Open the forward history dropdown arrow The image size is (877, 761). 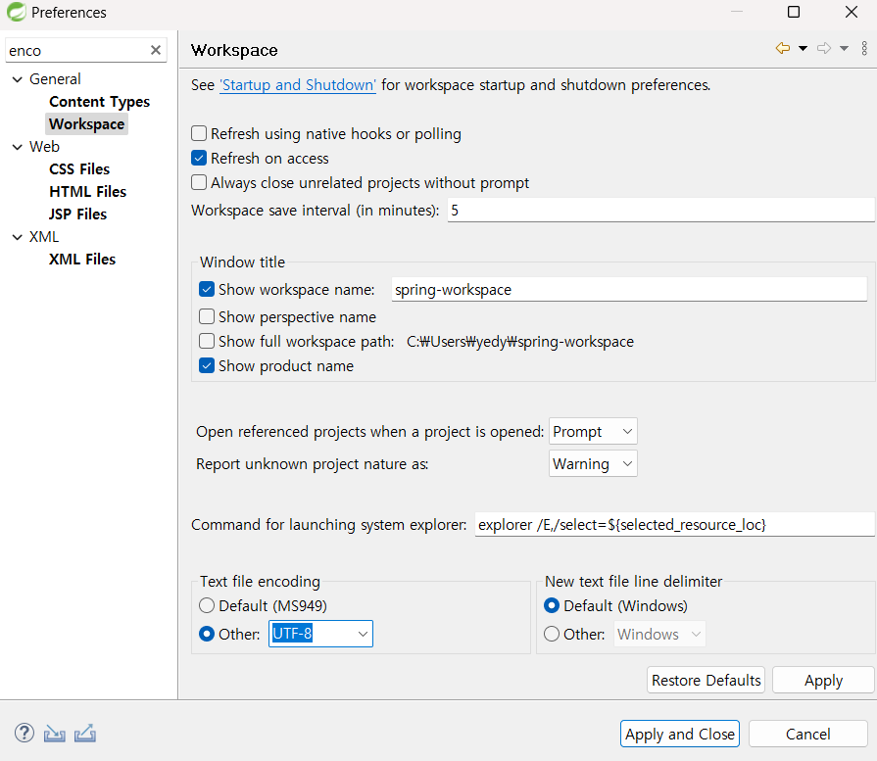(844, 49)
